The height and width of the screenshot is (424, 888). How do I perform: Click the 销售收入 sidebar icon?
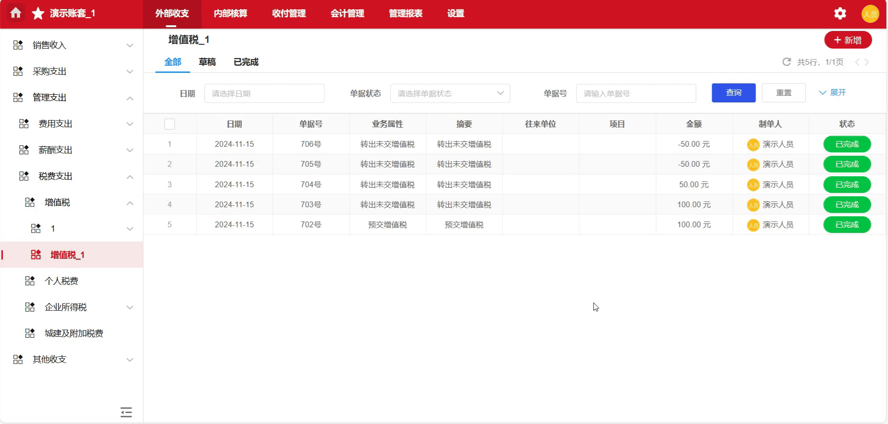(x=18, y=45)
